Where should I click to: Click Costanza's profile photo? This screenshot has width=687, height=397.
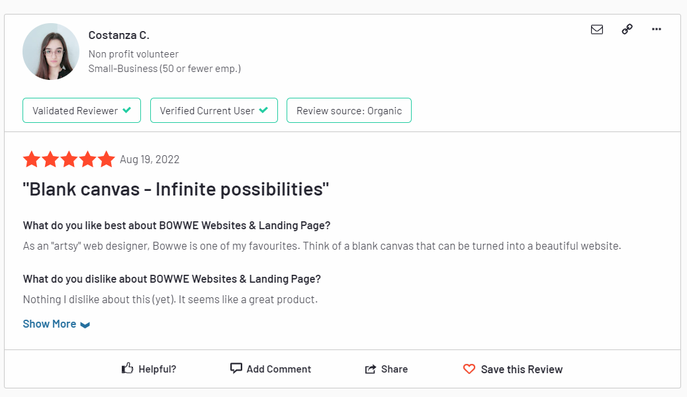(x=51, y=52)
